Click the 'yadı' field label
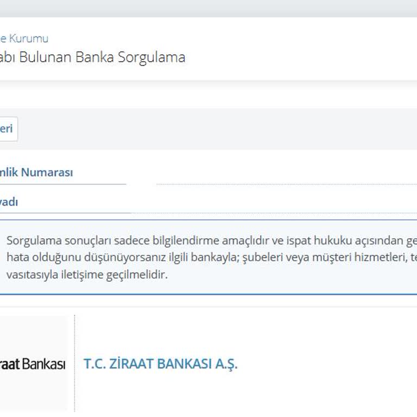 (x=9, y=202)
